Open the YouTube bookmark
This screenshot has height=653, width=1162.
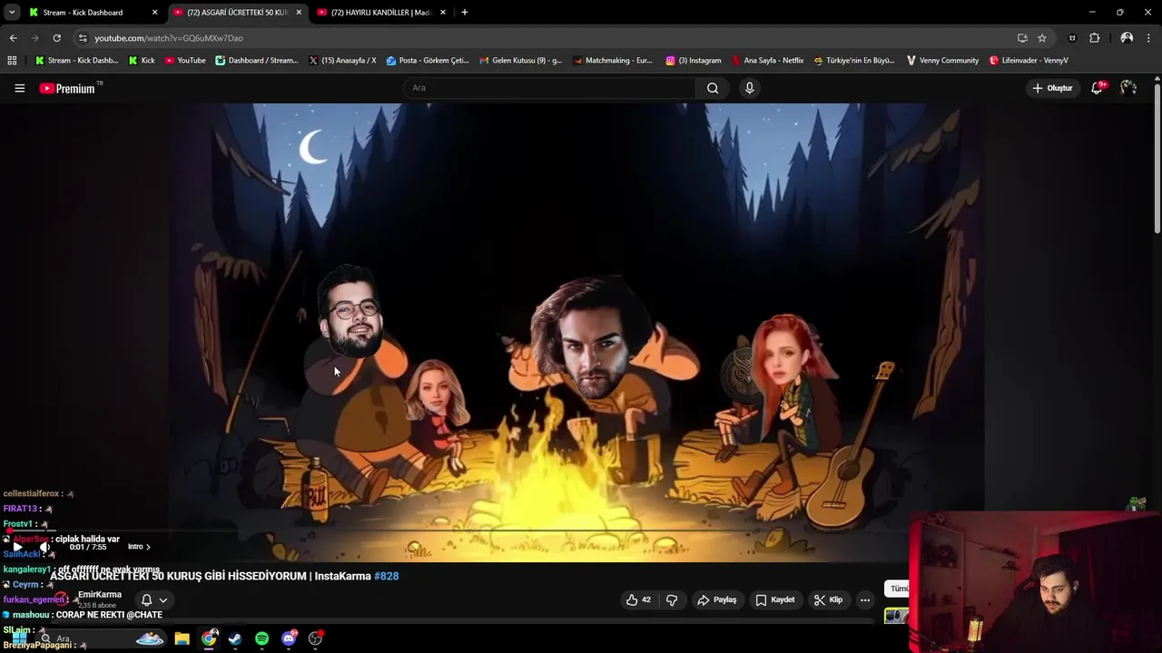(x=185, y=61)
